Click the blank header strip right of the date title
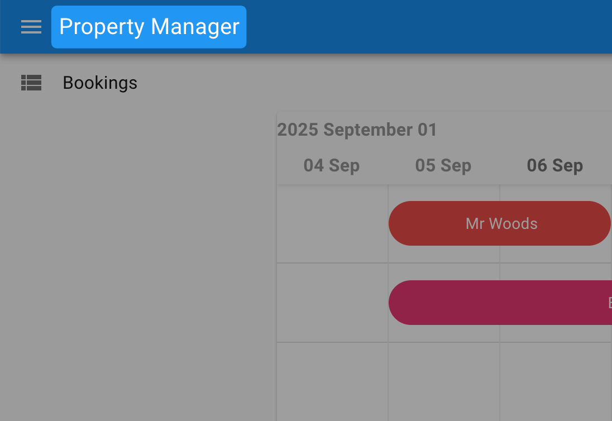Viewport: 612px width, 421px height. tap(525, 130)
